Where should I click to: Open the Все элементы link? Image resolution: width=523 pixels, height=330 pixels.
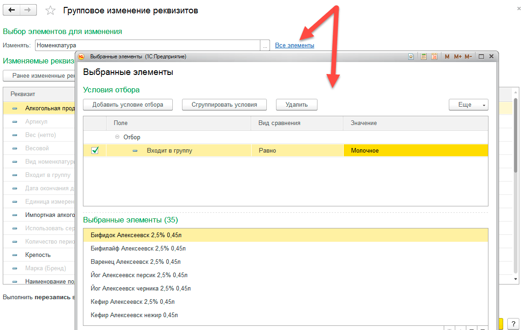coord(294,45)
